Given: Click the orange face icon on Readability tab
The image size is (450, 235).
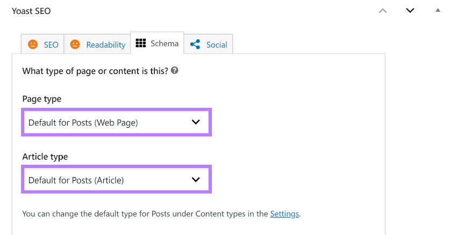Looking at the screenshot, I should pos(75,45).
